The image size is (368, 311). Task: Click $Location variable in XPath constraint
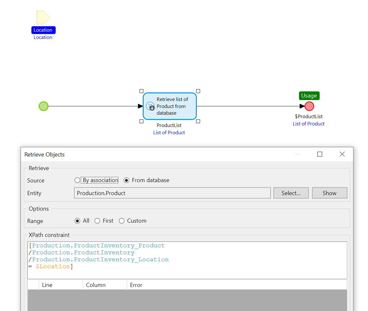[x=53, y=266]
